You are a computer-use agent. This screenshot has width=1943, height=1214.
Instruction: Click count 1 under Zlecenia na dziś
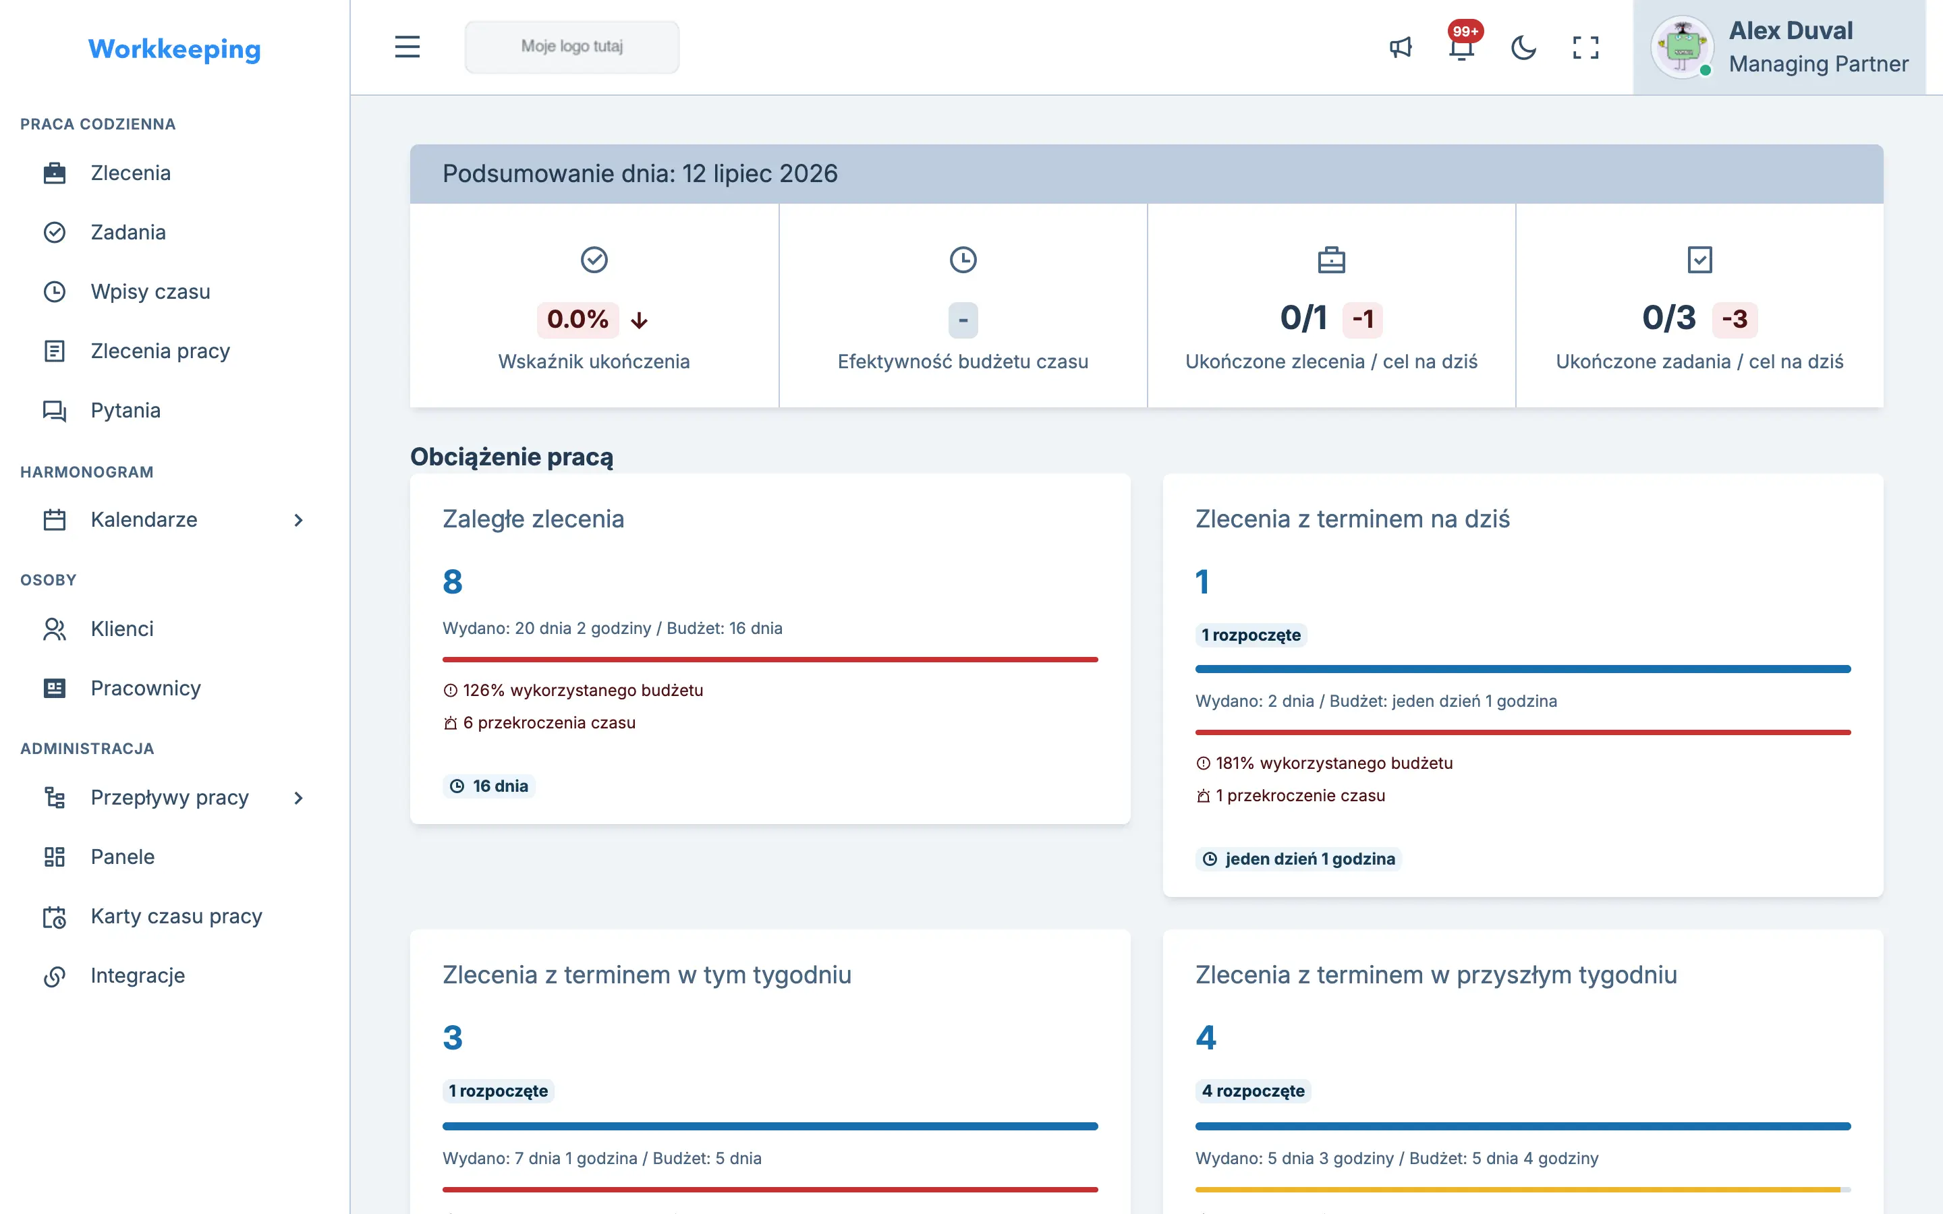(x=1202, y=581)
